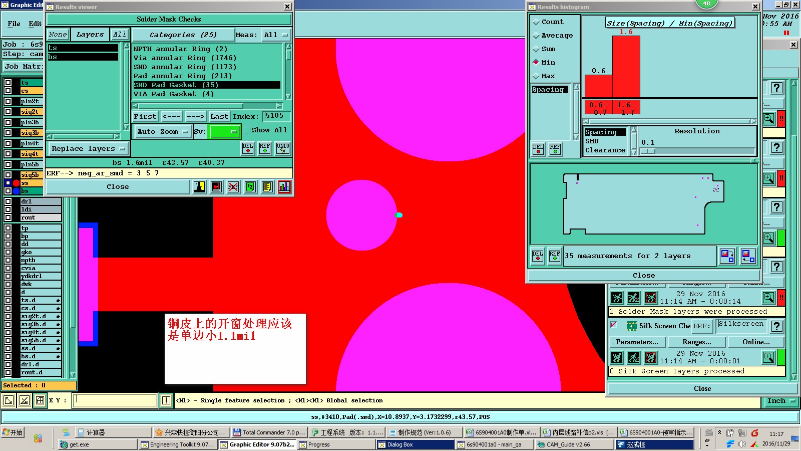801x451 pixels.
Task: Open Silk Screen results magnifier icon
Action: click(768, 357)
